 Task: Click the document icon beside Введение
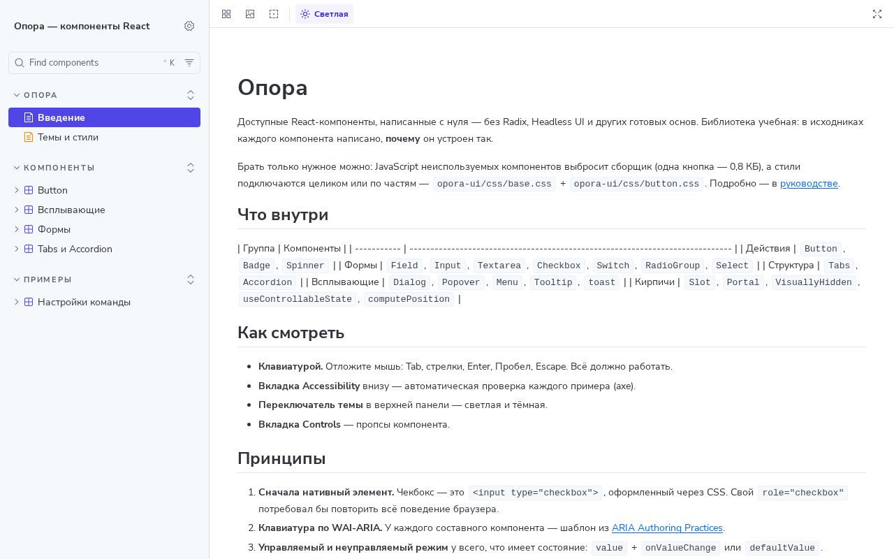click(29, 117)
